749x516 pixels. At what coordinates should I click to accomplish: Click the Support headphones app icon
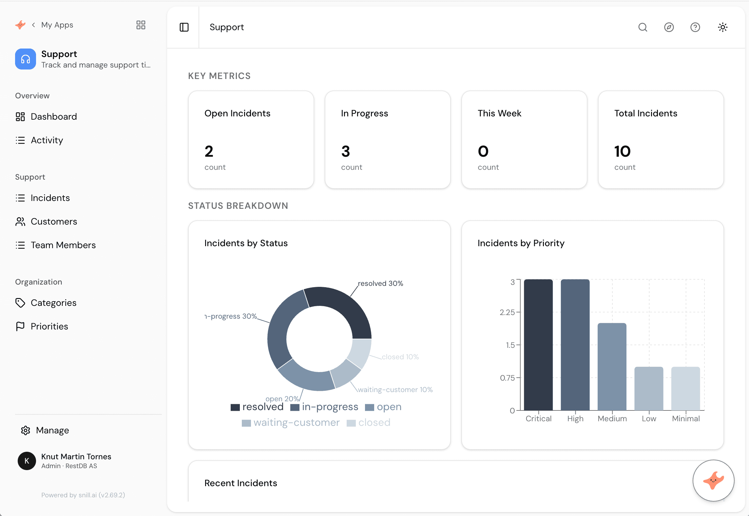pyautogui.click(x=26, y=59)
